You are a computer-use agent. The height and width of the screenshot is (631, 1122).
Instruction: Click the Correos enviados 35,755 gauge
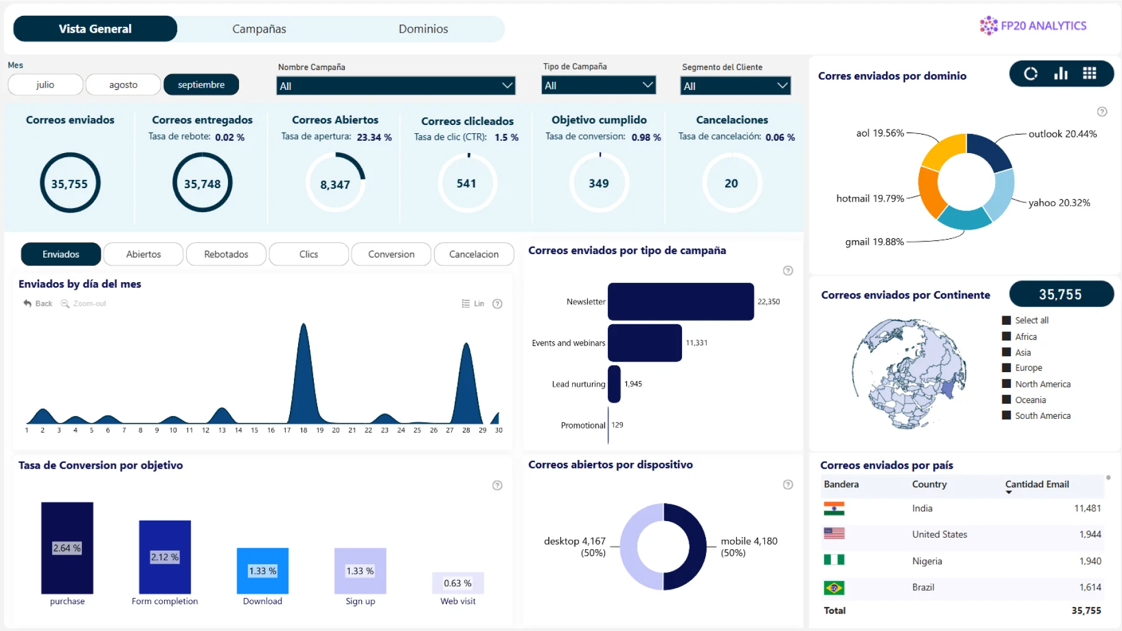click(70, 183)
